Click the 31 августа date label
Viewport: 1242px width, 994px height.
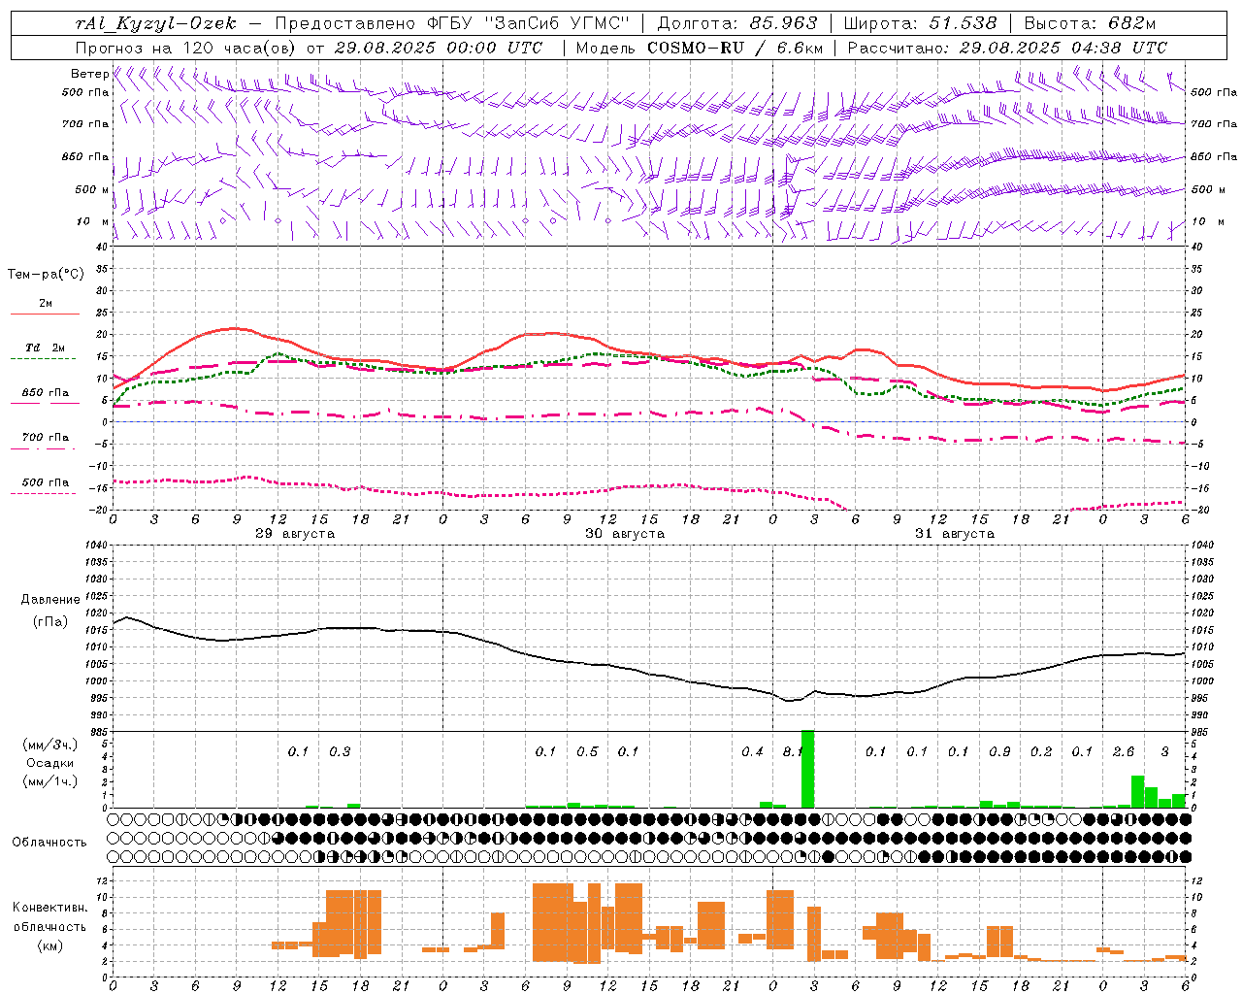(x=955, y=534)
